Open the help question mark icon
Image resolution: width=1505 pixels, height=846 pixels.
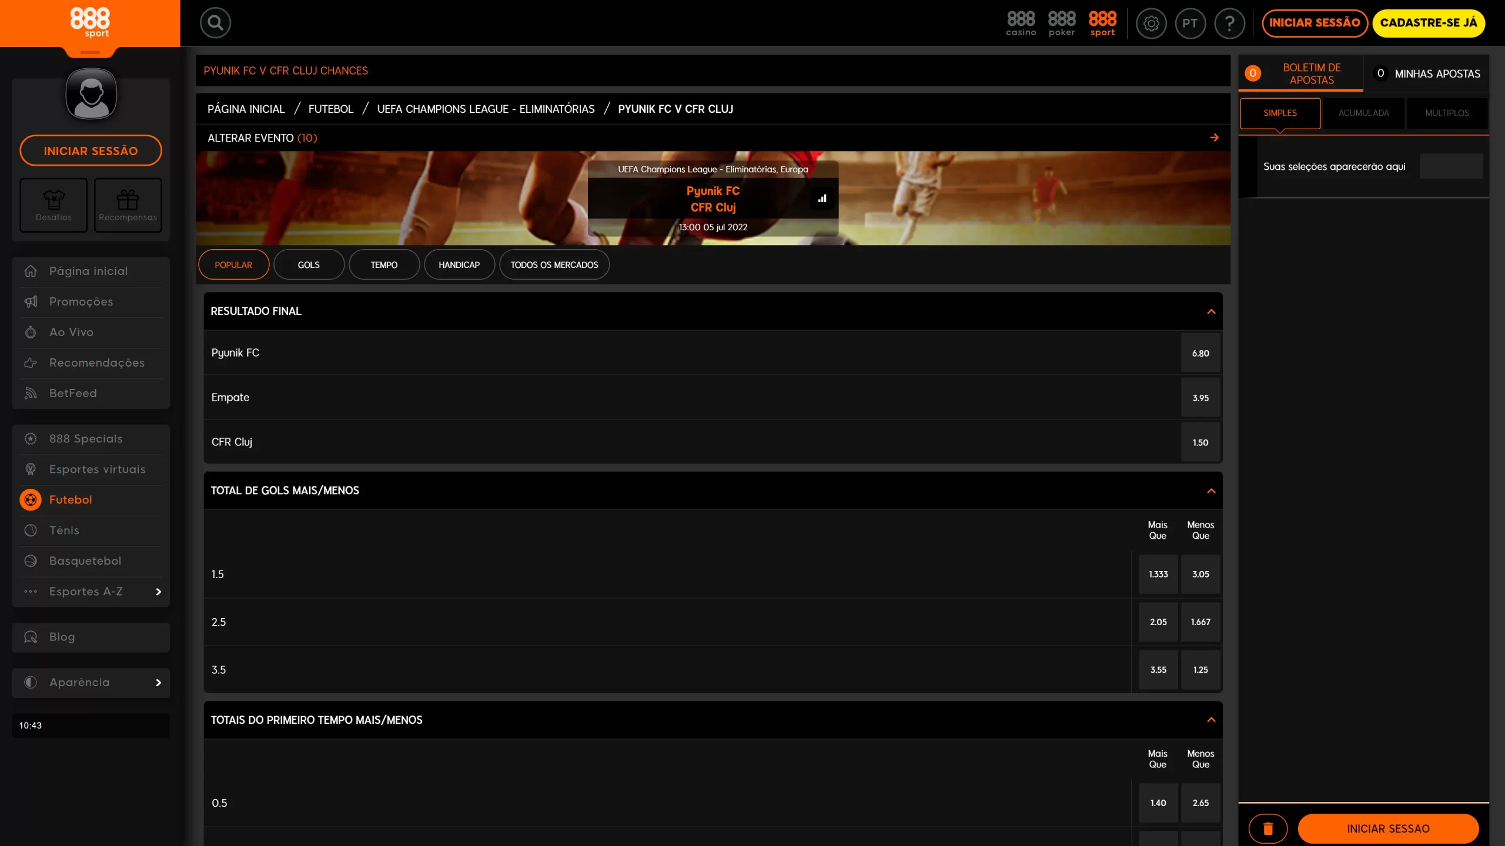[x=1229, y=23]
